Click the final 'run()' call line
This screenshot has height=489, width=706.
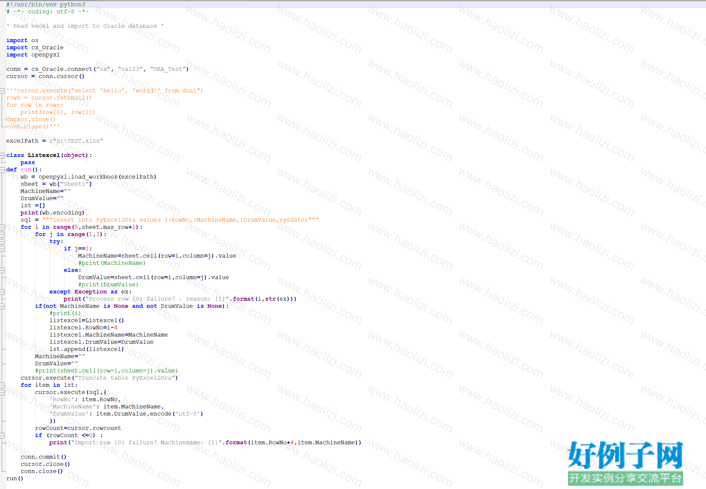point(15,478)
